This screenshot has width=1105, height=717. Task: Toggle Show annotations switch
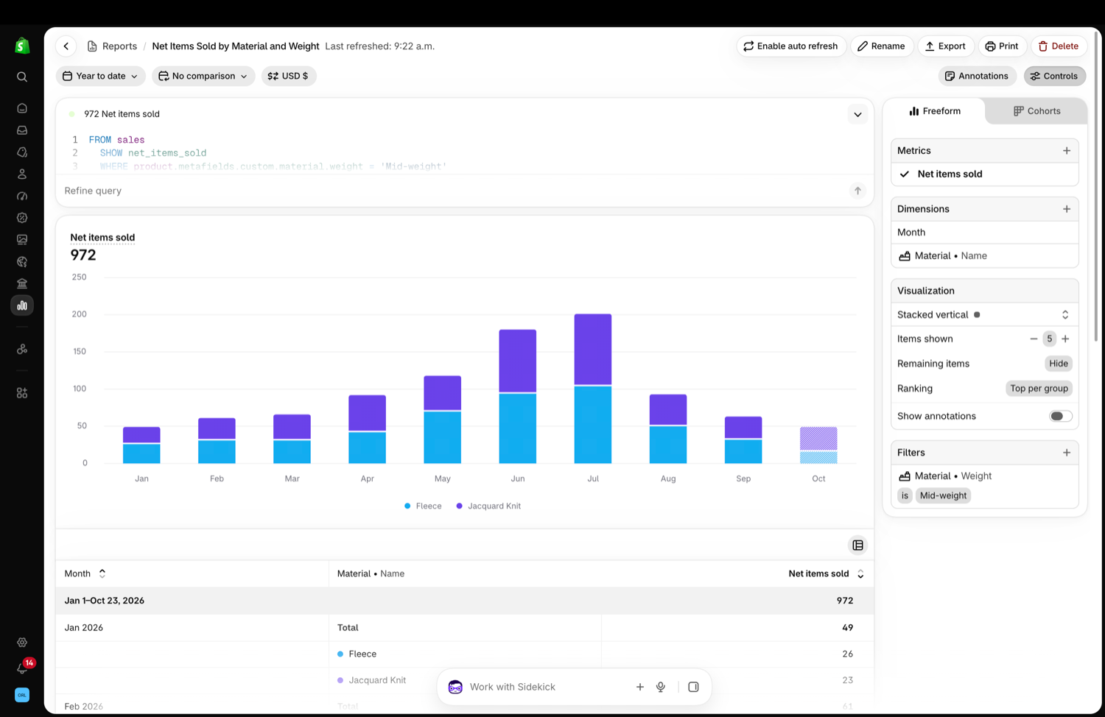(x=1061, y=416)
